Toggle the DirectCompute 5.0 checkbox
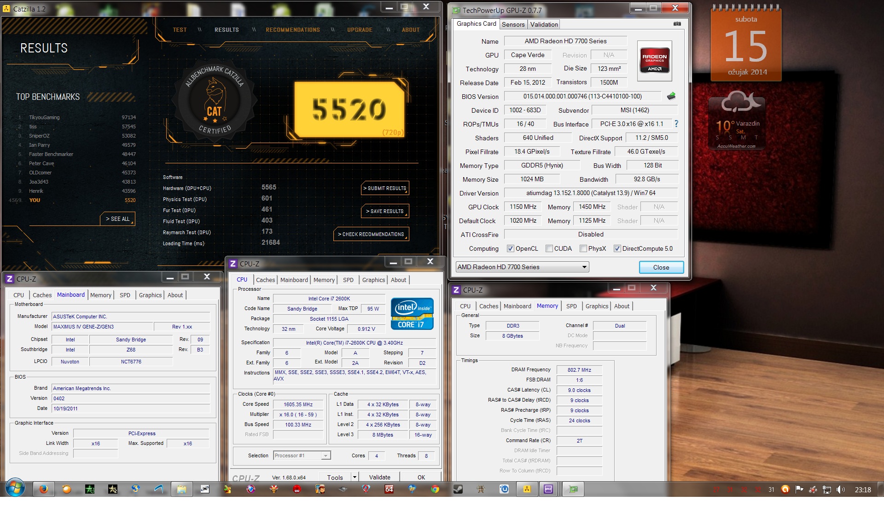The image size is (884, 530). point(617,248)
